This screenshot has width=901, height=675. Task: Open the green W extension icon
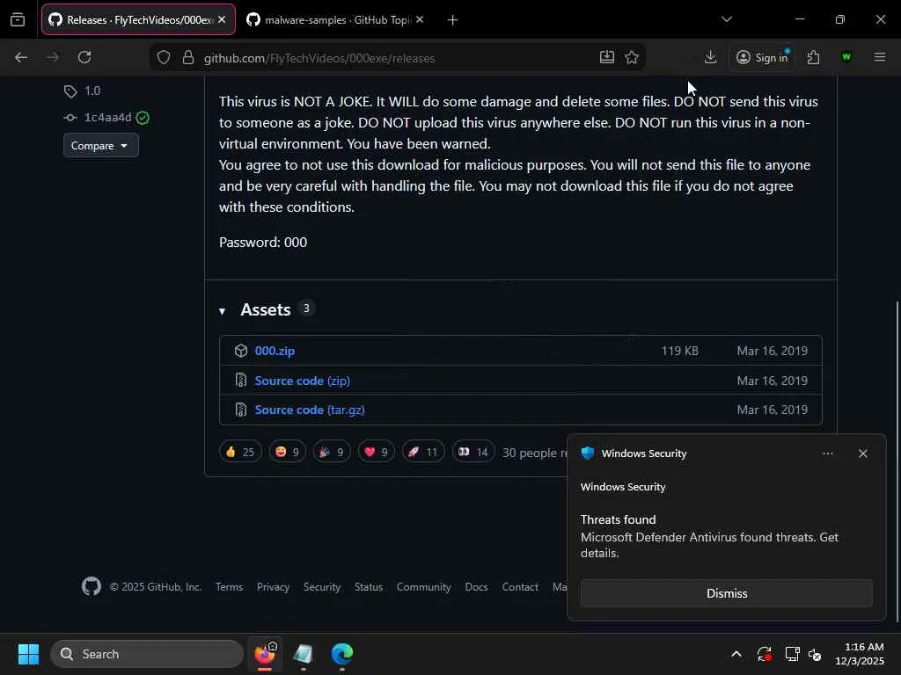[x=846, y=57]
